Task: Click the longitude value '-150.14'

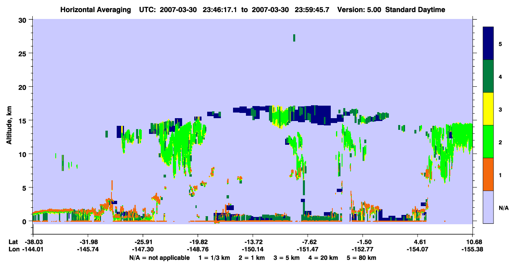Action: point(252,249)
